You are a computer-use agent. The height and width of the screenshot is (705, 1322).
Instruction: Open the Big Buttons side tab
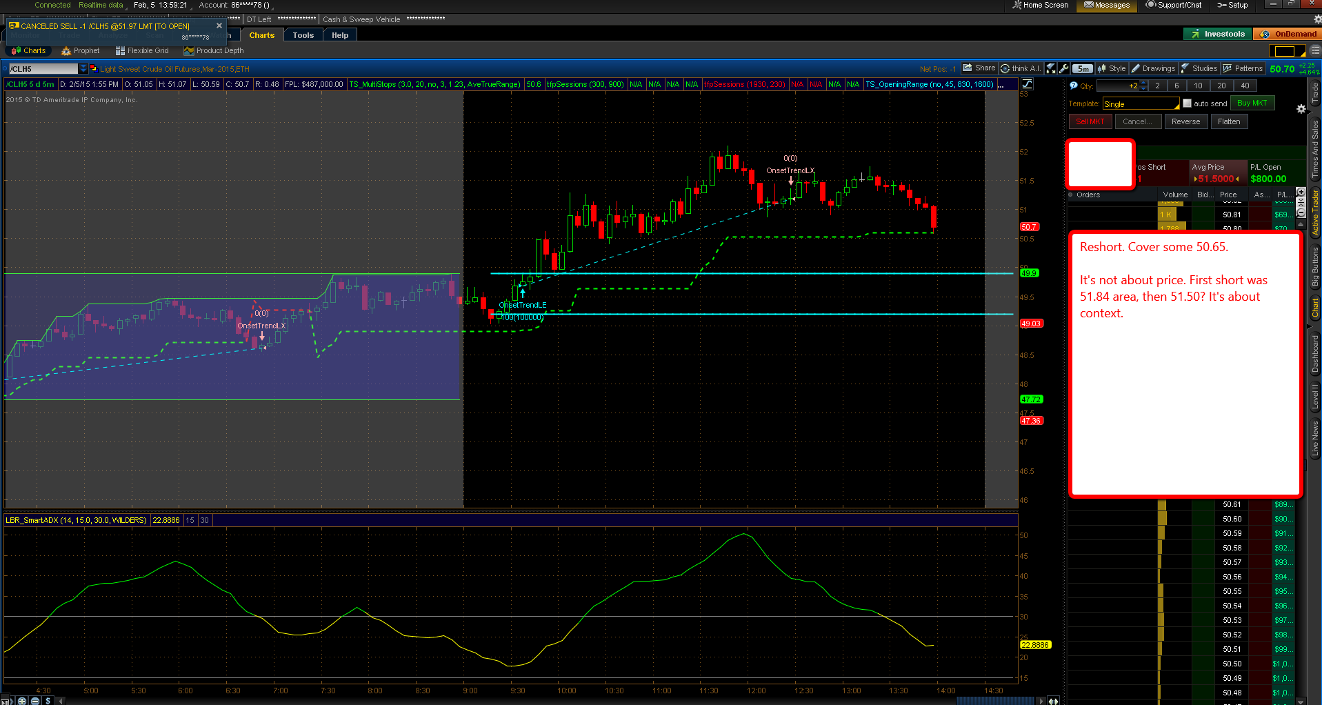(1315, 266)
